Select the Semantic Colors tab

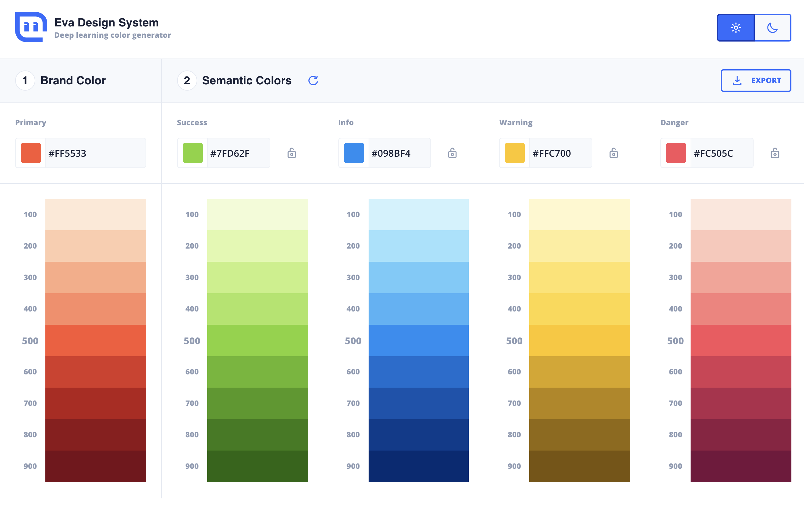246,81
